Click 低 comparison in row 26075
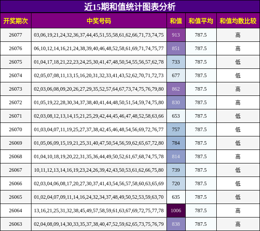 point(238,62)
